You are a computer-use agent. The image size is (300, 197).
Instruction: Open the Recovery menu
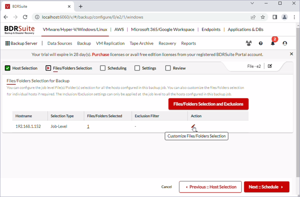[167, 43]
